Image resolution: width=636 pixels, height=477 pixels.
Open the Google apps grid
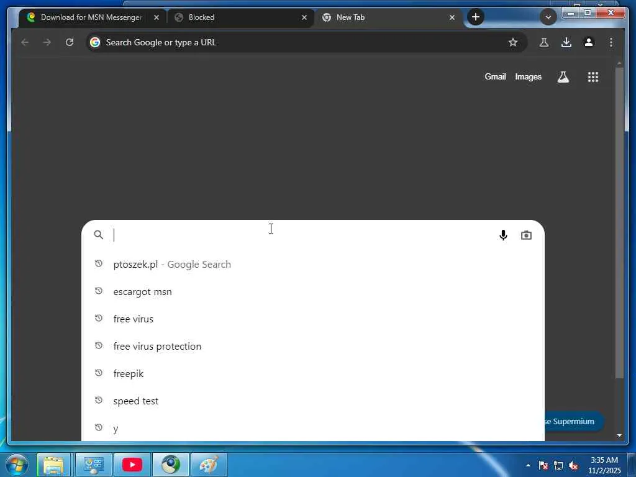593,76
